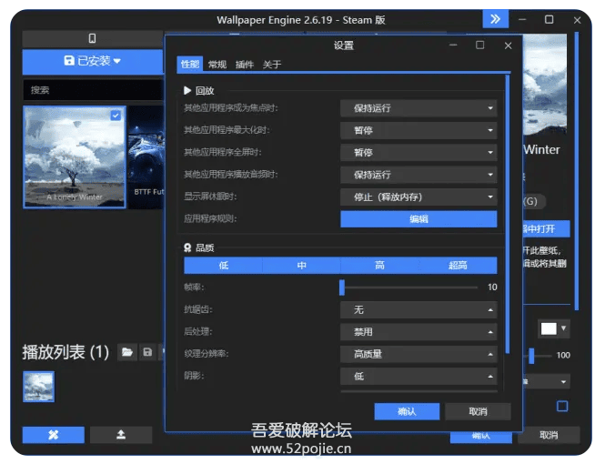Open the double-chevron expand button in title bar
This screenshot has height=464, width=605.
(x=495, y=19)
